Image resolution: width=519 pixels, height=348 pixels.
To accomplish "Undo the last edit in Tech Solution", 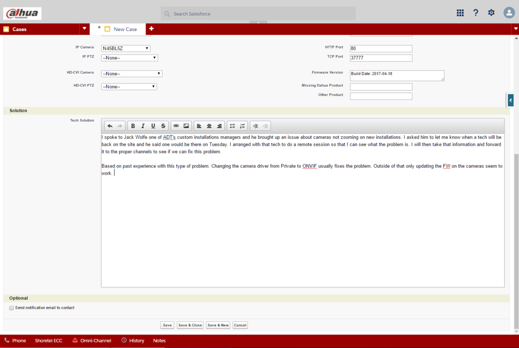I will (x=110, y=126).
